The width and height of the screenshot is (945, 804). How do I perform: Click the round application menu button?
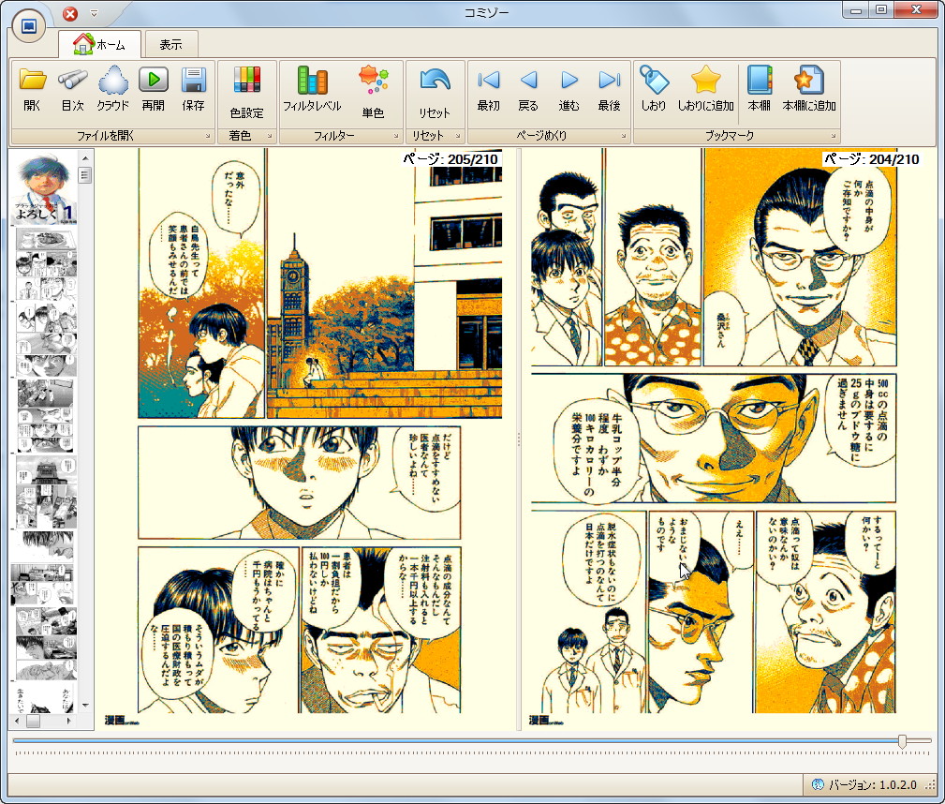coord(28,25)
